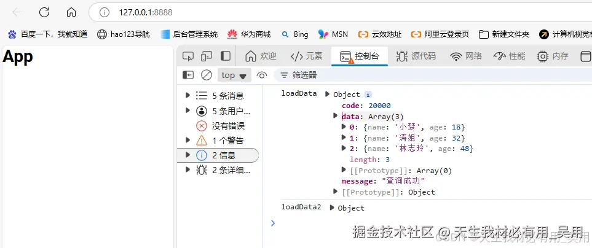The image size is (592, 248).
Task: Open MSN bookmark
Action: coord(333,34)
